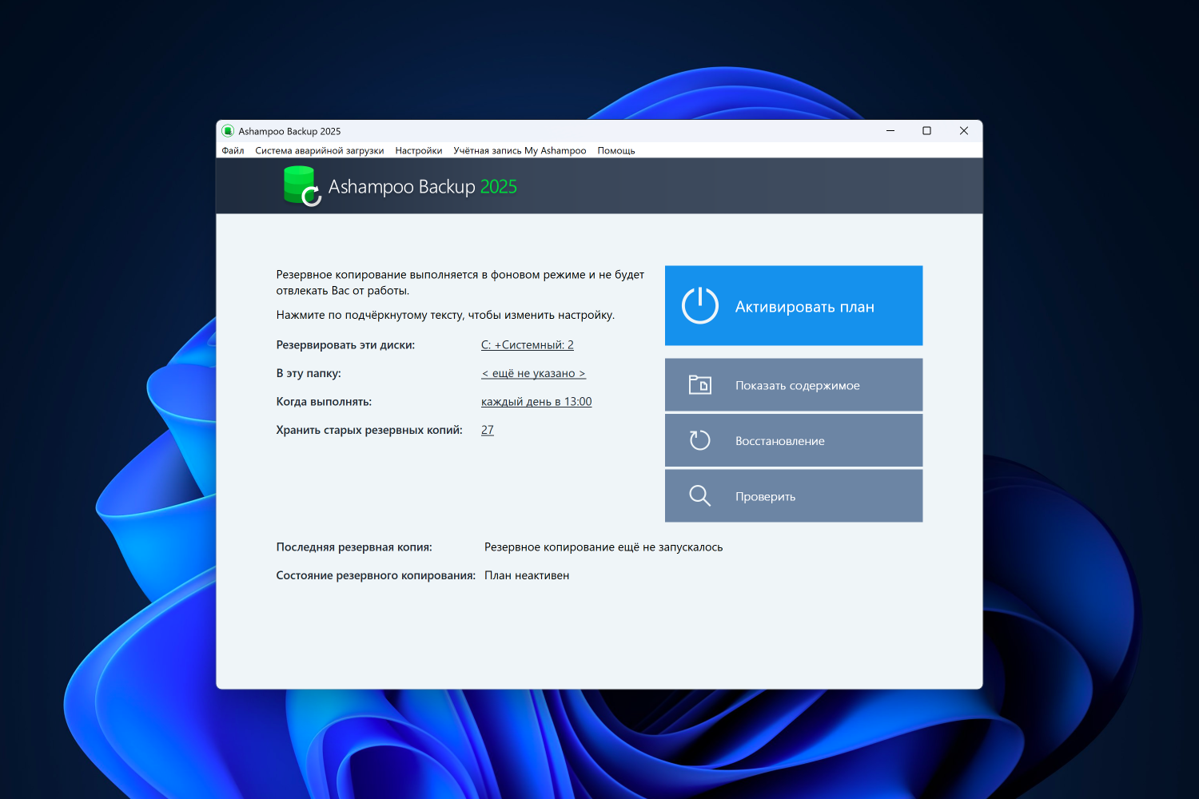Click the power icon on Активировать план

pos(700,305)
